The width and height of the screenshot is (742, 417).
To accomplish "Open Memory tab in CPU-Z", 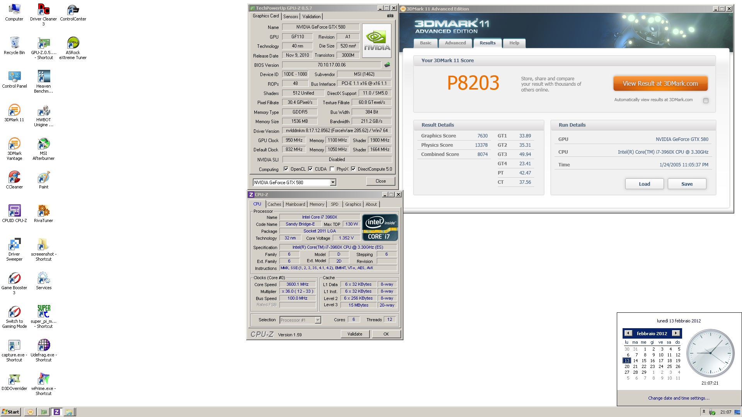I will click(x=317, y=204).
